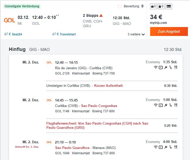The height and width of the screenshot is (160, 190).
Task: Click the WiFi icon on the GIG-CWB flight
Action: [x=156, y=67]
